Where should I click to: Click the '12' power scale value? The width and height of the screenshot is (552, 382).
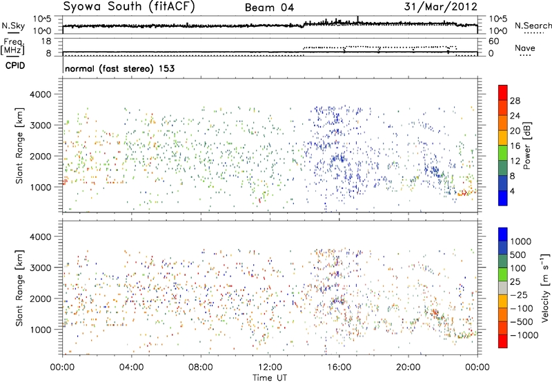pos(515,161)
